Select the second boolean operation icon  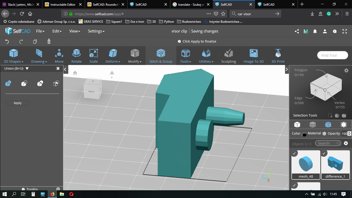pyautogui.click(x=24, y=83)
